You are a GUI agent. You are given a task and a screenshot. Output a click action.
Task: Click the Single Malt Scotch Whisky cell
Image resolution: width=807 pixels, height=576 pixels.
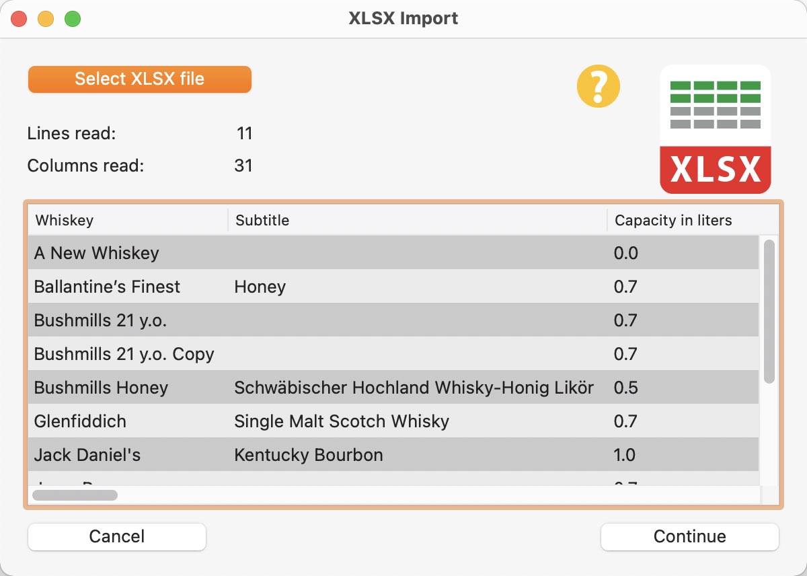(342, 421)
